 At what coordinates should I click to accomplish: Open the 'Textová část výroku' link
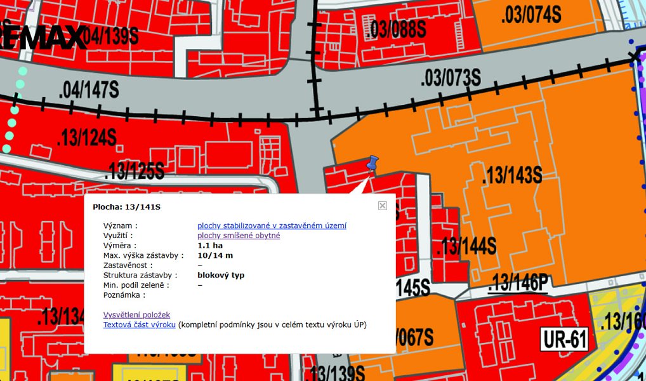139,324
